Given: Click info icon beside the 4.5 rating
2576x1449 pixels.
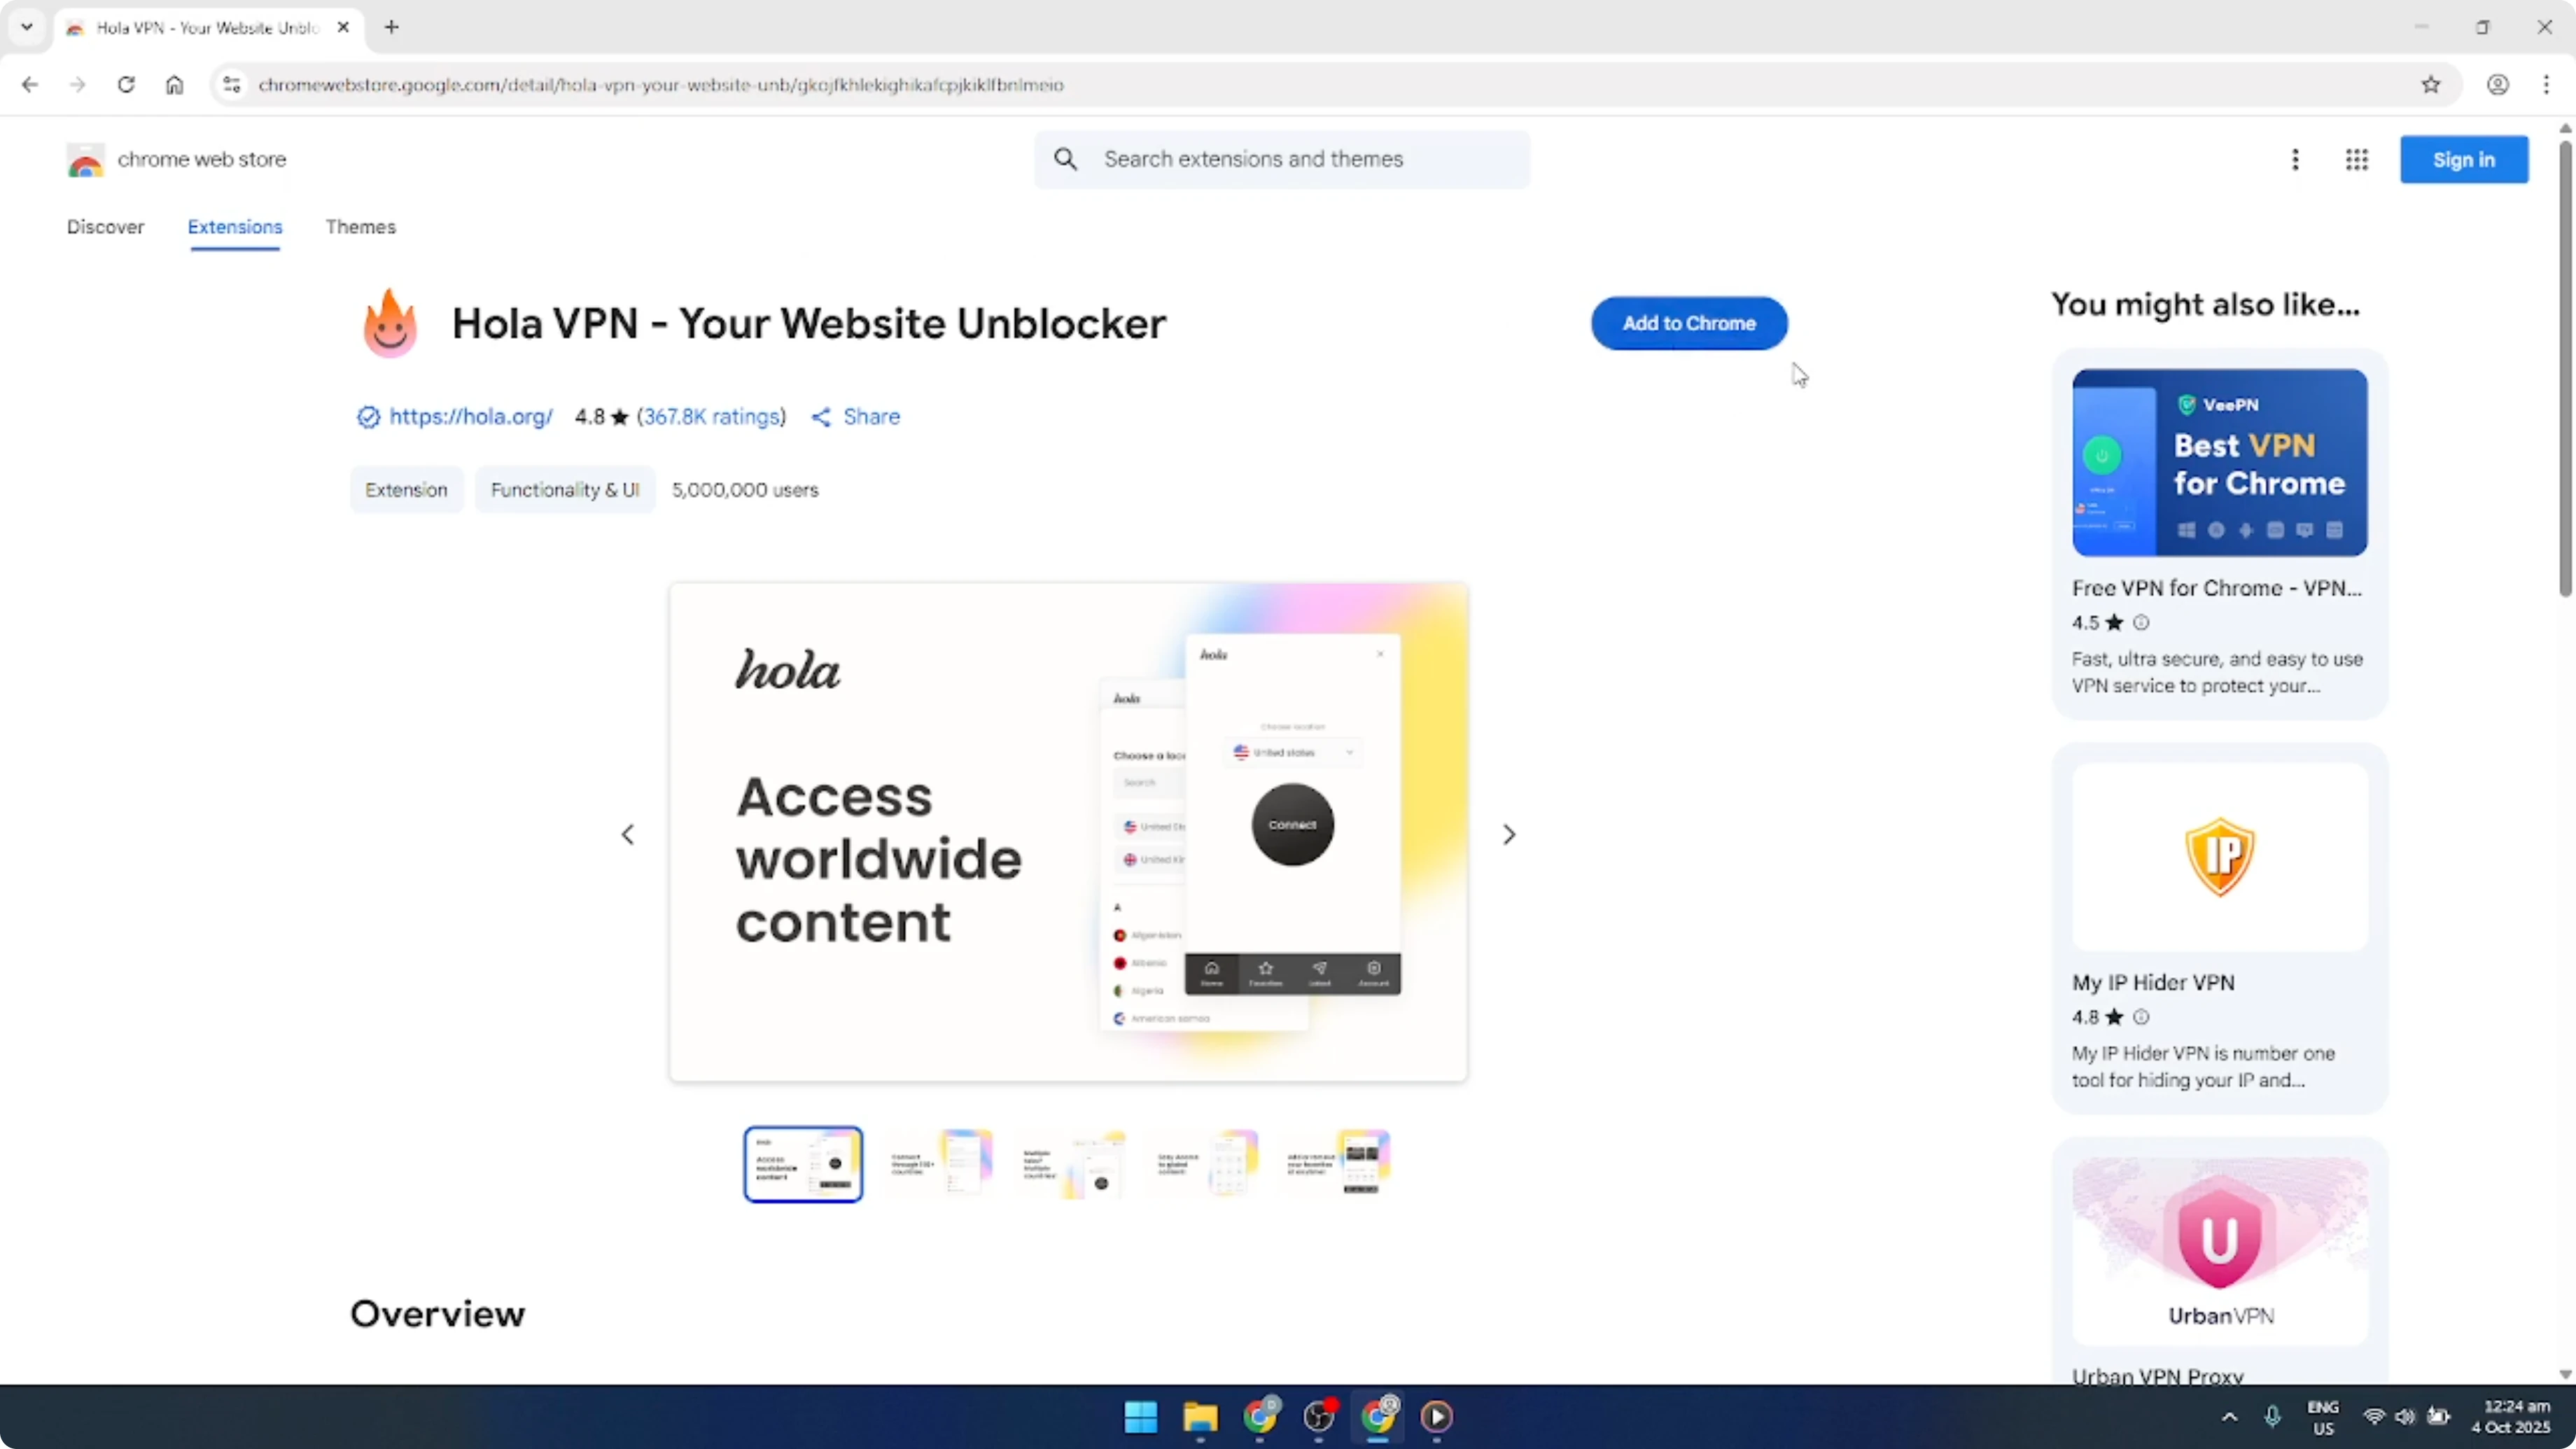Looking at the screenshot, I should 2141,622.
